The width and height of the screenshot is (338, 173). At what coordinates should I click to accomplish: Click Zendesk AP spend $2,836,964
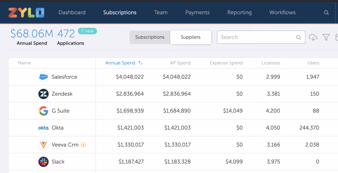(x=177, y=94)
